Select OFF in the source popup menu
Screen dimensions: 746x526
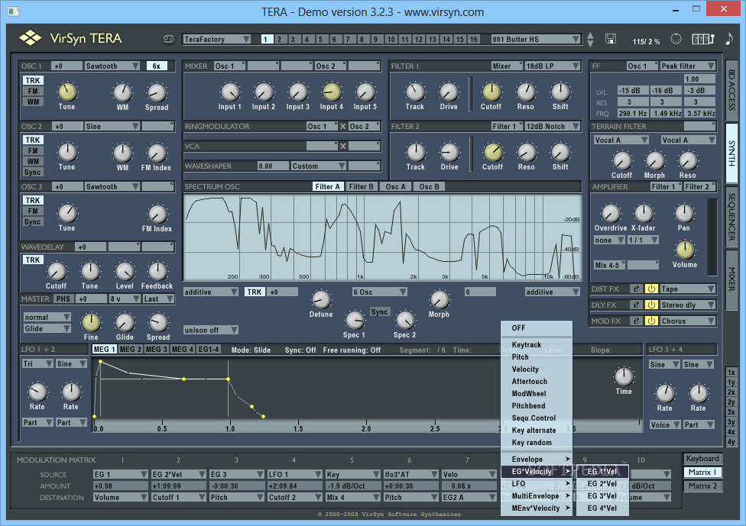518,328
